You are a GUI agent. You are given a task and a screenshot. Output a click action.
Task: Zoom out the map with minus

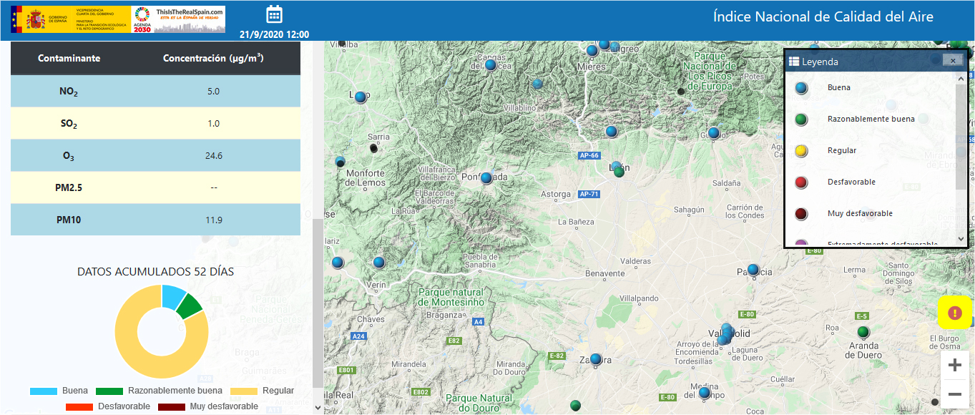pos(954,394)
